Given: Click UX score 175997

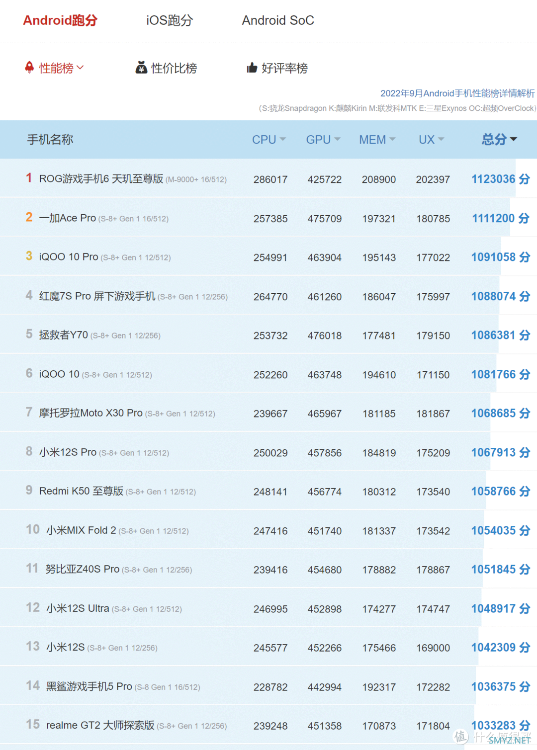Looking at the screenshot, I should [x=433, y=297].
